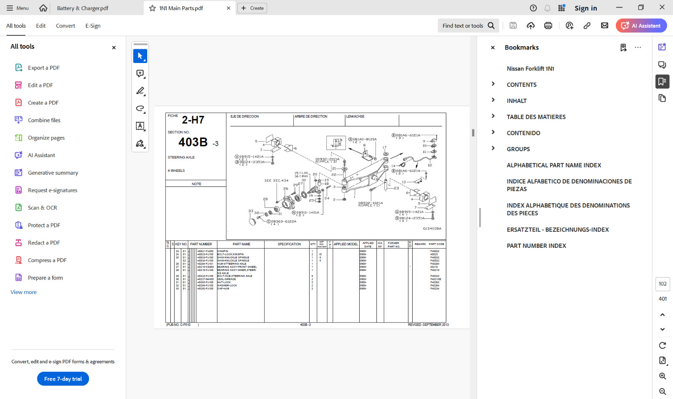The image size is (673, 399).
Task: Choose the Sign fountain pen tool
Action: pos(140,143)
